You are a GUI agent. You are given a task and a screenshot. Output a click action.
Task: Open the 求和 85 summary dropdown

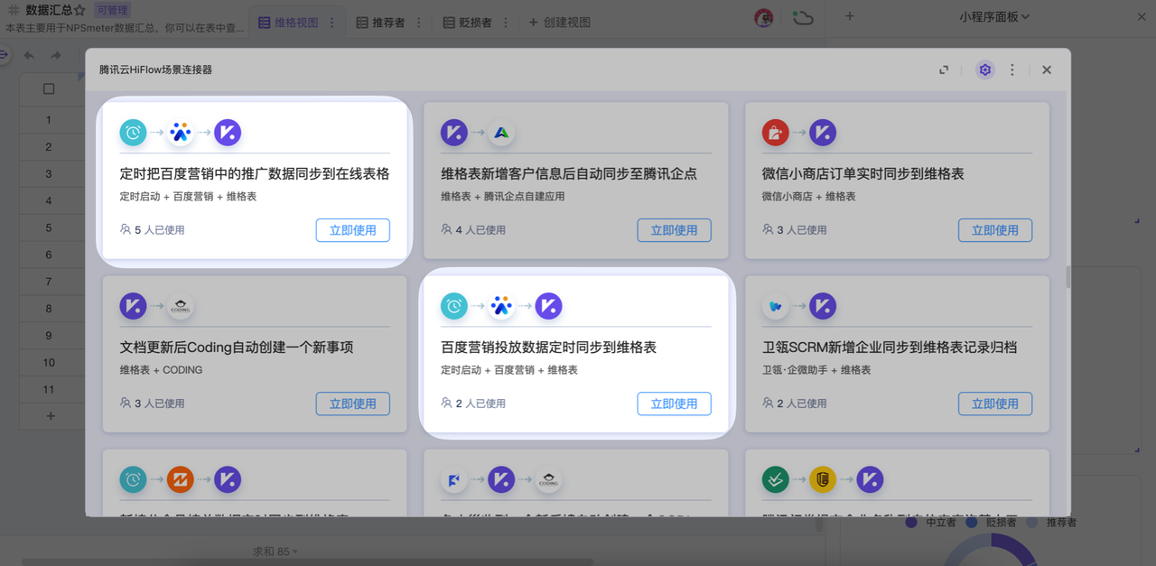(275, 551)
